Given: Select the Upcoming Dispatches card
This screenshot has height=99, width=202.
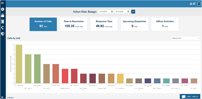Looking at the screenshot, I should tap(134, 24).
